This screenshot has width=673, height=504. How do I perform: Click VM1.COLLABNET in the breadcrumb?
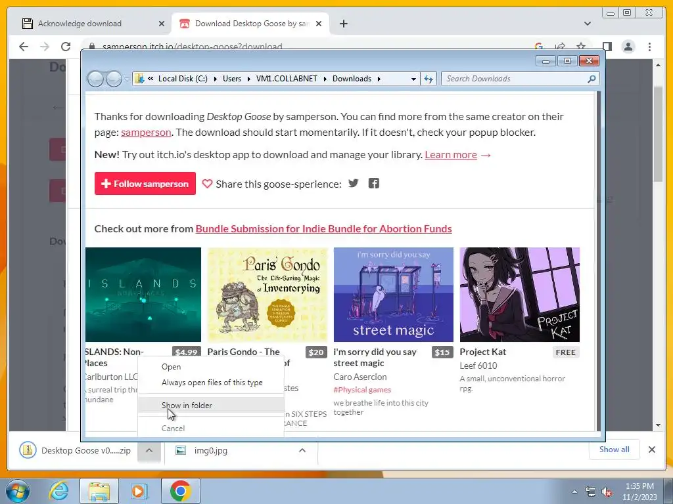(x=287, y=79)
